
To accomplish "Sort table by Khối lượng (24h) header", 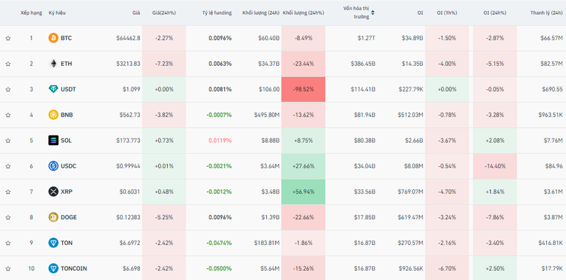I will 261,13.
